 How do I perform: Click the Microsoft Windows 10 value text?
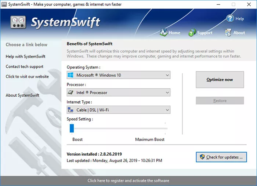click(99, 75)
